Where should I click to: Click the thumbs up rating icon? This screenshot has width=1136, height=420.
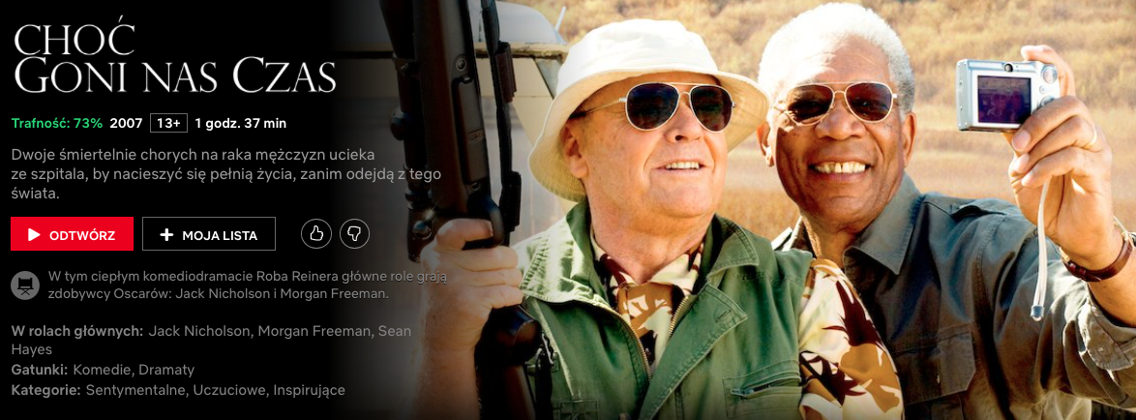(x=315, y=234)
